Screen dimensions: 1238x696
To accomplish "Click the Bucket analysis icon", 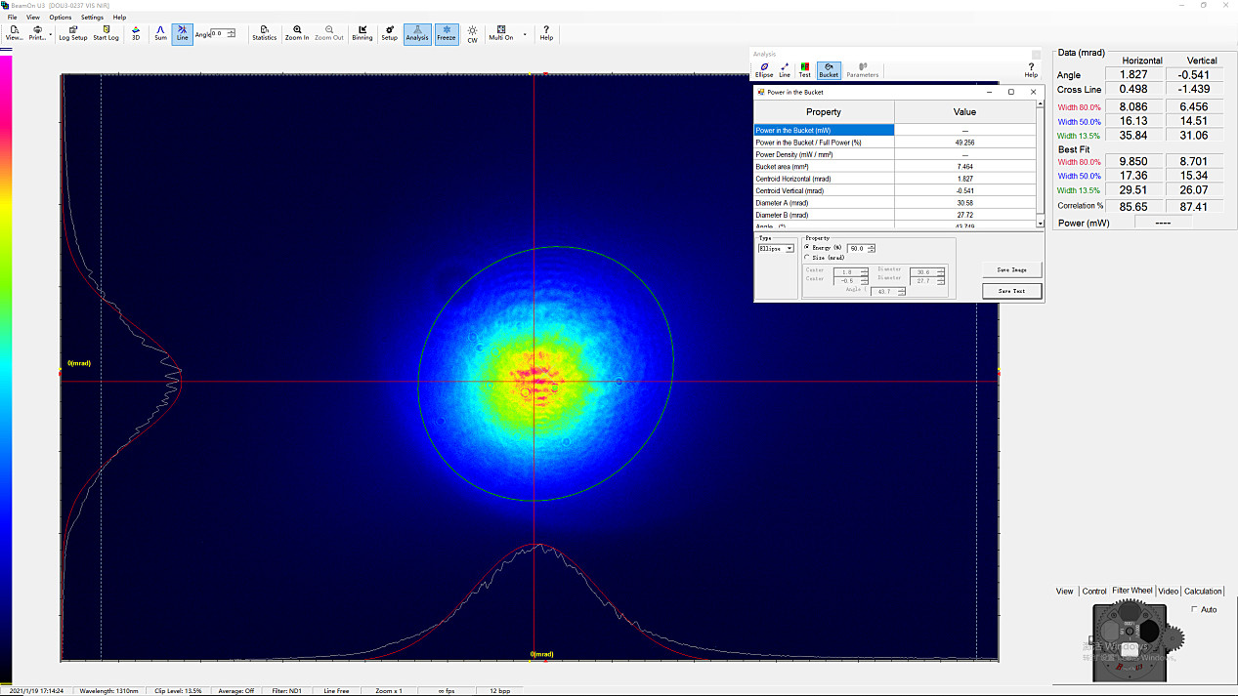I will pyautogui.click(x=828, y=69).
